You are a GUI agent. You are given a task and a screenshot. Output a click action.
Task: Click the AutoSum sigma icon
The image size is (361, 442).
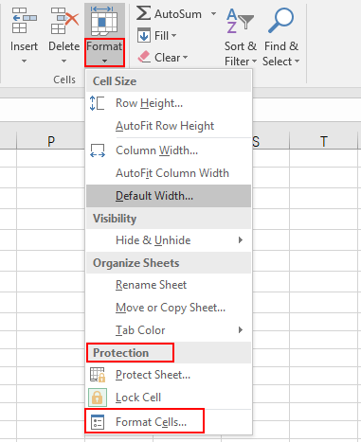[x=143, y=13]
